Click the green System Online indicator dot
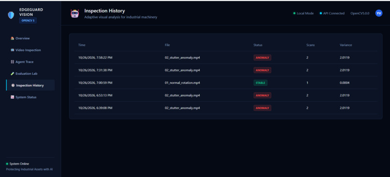This screenshot has width=390, height=177. pos(7,164)
